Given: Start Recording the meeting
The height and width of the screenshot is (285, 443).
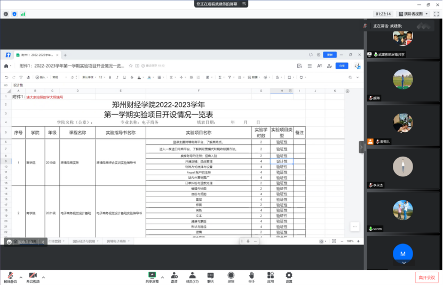Looking at the screenshot, I should (231, 277).
